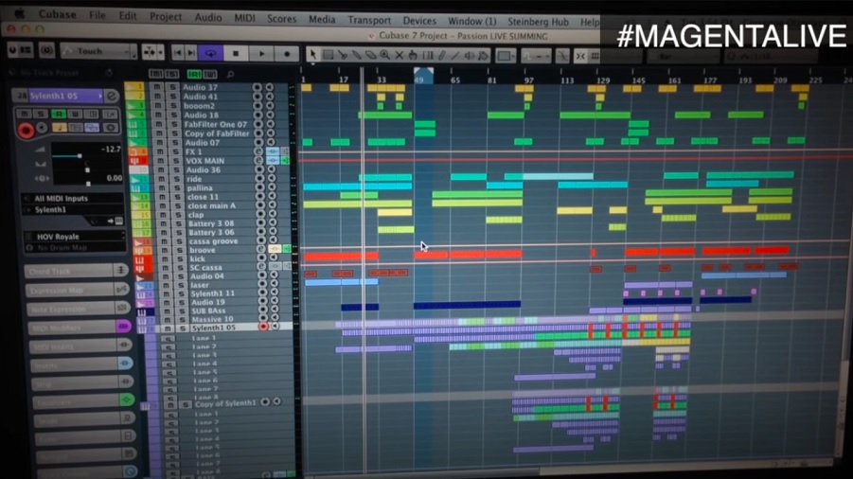This screenshot has width=853, height=479.
Task: Pick the Split scissors tool
Action: [x=342, y=55]
